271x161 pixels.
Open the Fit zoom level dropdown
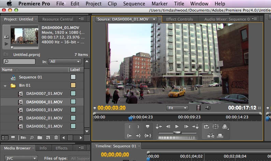pos(177,108)
